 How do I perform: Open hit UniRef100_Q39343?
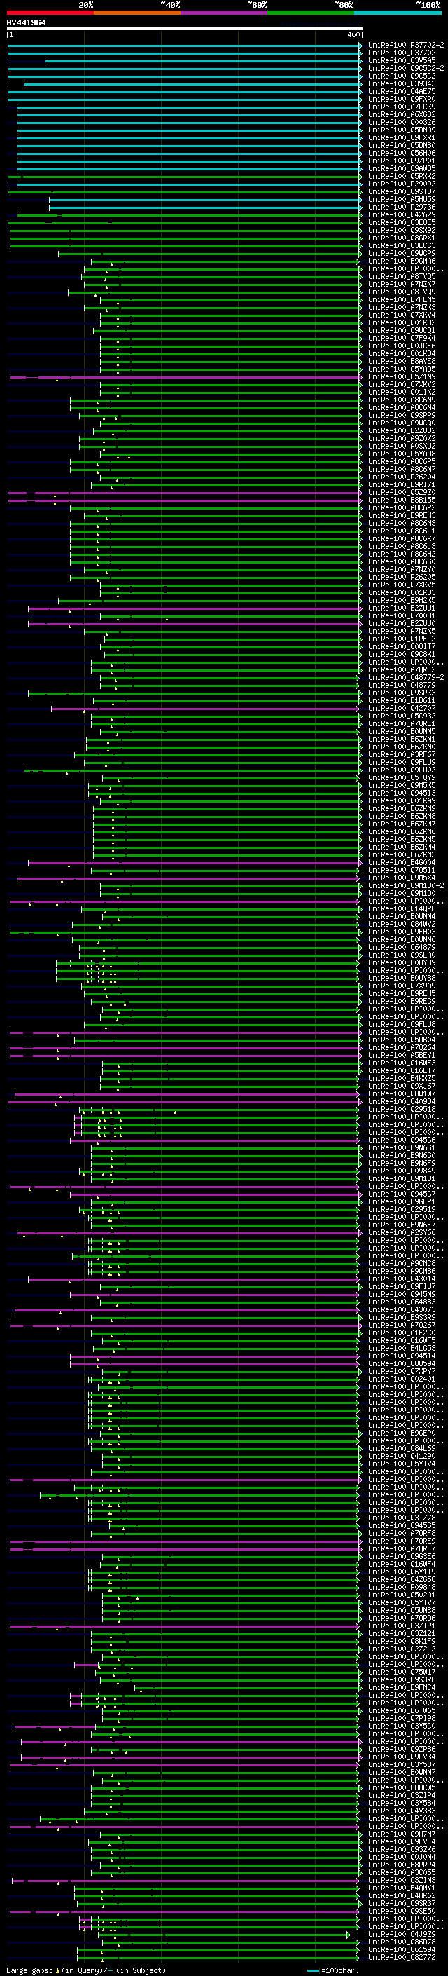click(x=401, y=83)
